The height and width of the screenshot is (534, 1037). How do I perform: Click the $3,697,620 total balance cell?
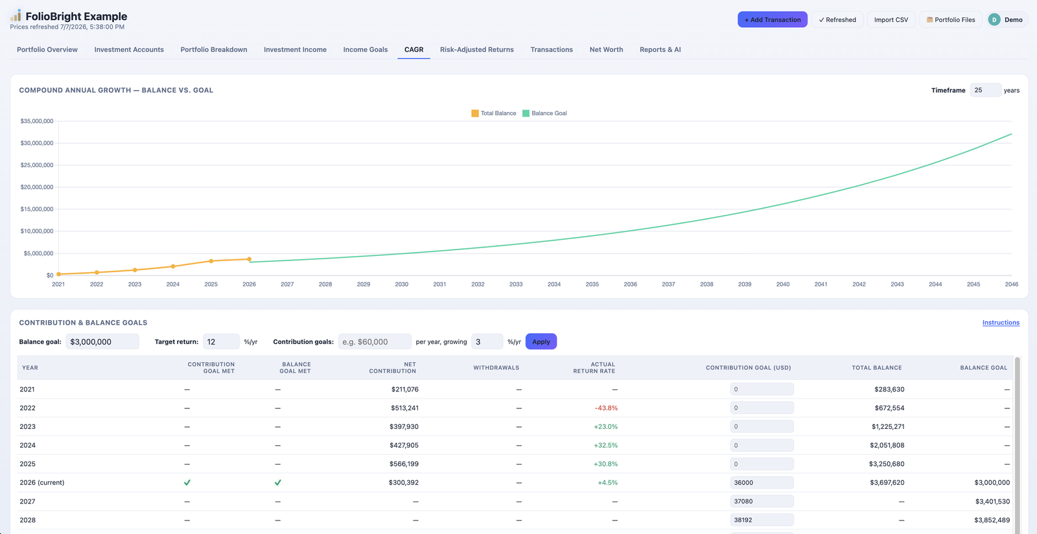coord(887,483)
